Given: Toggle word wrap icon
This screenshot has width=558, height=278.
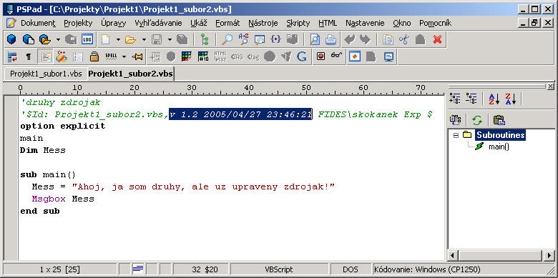Looking at the screenshot, I should (12, 56).
